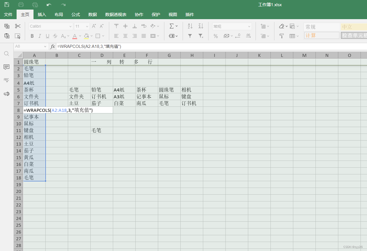The height and width of the screenshot is (251, 367).
Task: Apply the 中立 cell style
Action: point(353,27)
